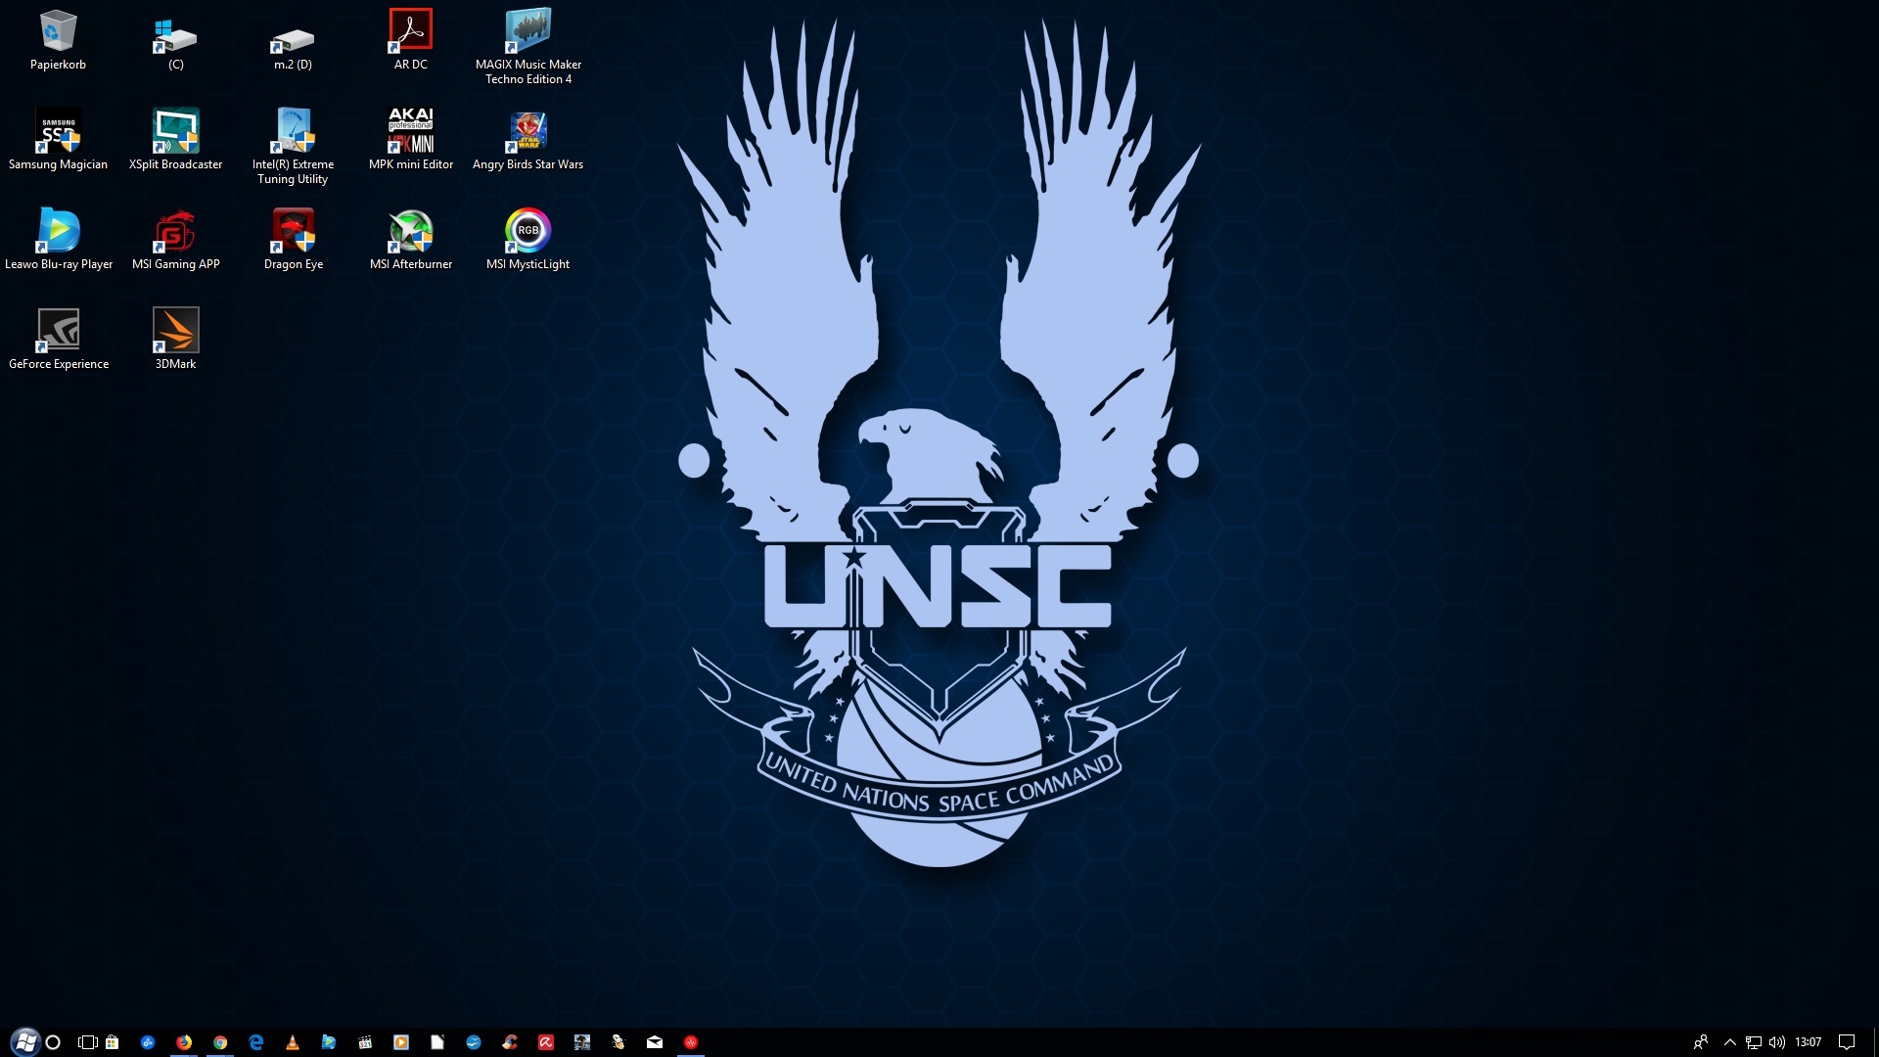Open Firefox from the taskbar
The image size is (1879, 1057).
pos(184,1042)
